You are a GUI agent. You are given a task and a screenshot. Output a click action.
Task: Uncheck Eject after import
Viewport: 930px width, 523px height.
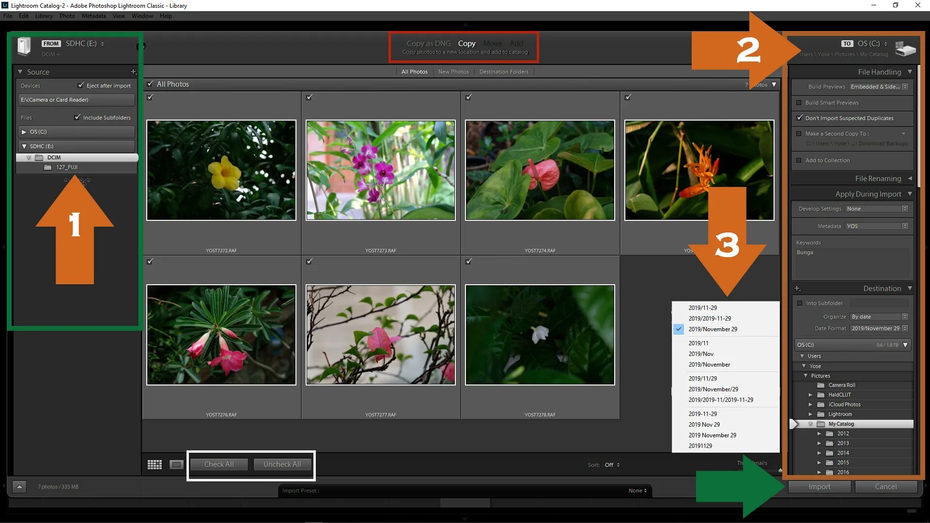coord(80,85)
